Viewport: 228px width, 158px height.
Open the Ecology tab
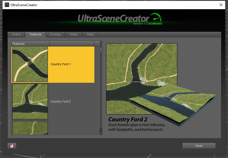(x=56, y=35)
